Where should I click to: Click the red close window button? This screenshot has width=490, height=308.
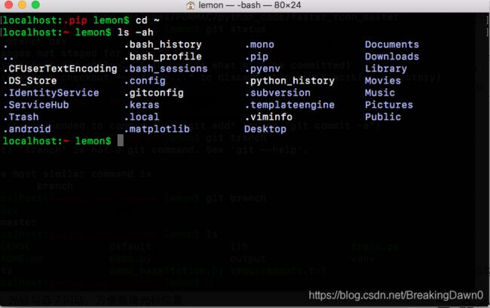point(9,5)
